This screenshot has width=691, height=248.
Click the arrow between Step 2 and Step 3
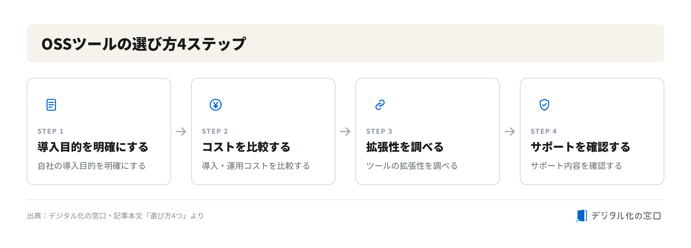345,132
